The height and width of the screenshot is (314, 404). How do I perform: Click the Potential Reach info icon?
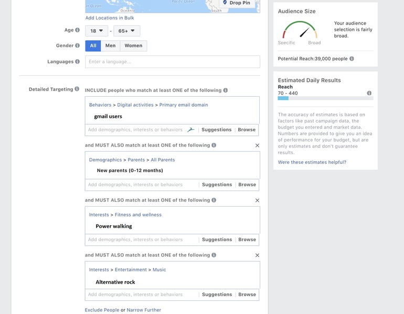point(352,59)
